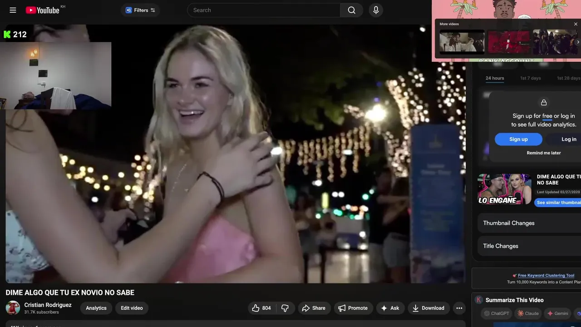Image resolution: width=581 pixels, height=327 pixels.
Task: Open third More videos thumbnail
Action: point(555,42)
